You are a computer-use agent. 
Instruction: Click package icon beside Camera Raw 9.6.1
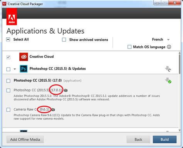click(53, 109)
